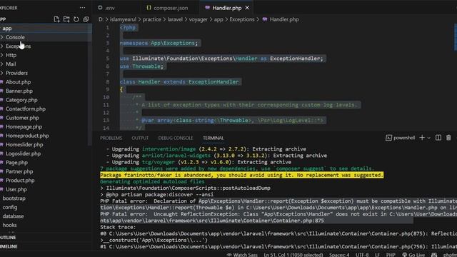Click 'voyager' breadcrumb segment
The height and width of the screenshot is (257, 457).
coord(199,19)
